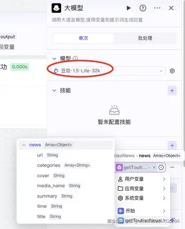
Task: Click the 暂未配置技能 empty inbox icon
Action: click(x=114, y=110)
